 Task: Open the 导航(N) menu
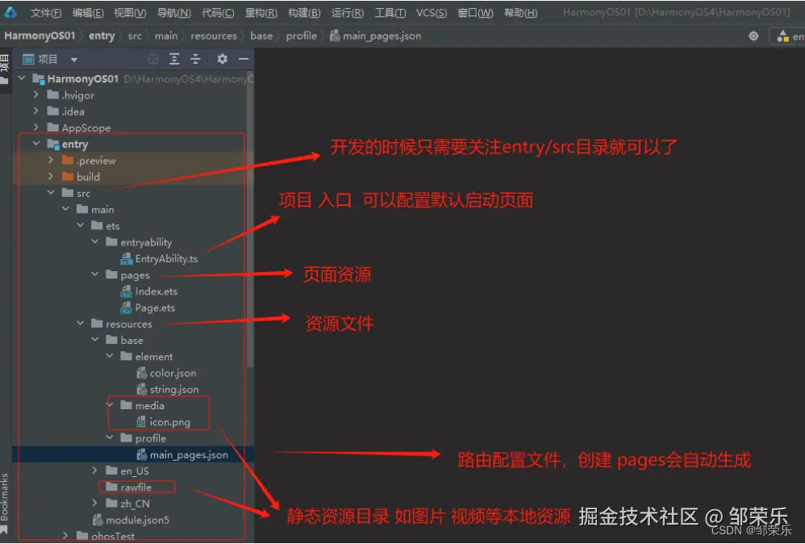coord(174,12)
